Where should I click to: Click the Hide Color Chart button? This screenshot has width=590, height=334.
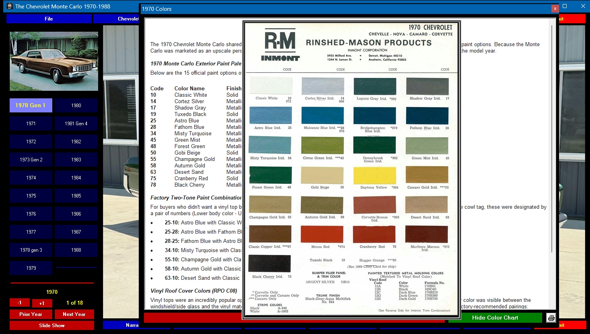point(495,318)
